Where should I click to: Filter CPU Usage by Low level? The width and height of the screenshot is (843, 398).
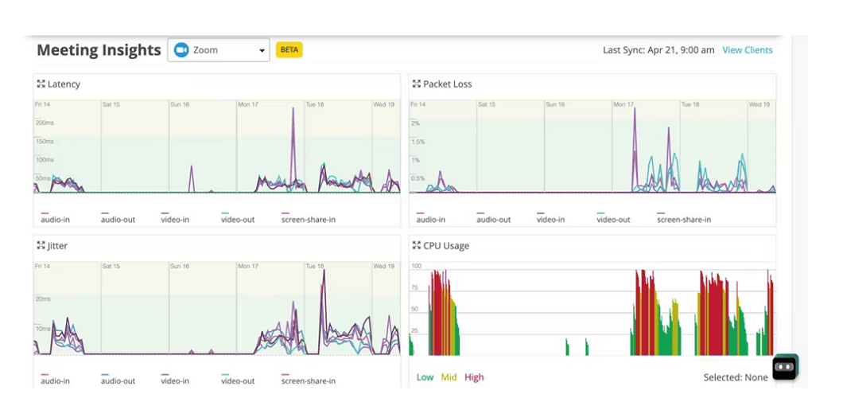425,377
